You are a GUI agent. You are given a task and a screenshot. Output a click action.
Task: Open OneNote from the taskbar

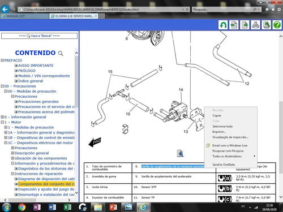(x=37, y=207)
